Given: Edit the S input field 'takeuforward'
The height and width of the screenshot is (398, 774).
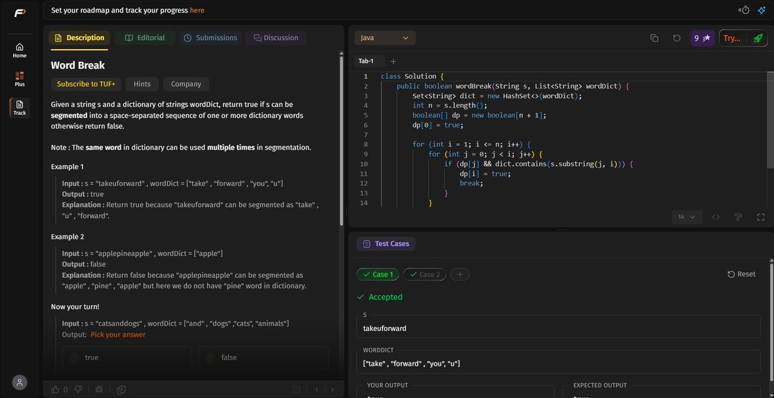Looking at the screenshot, I should click(x=558, y=328).
